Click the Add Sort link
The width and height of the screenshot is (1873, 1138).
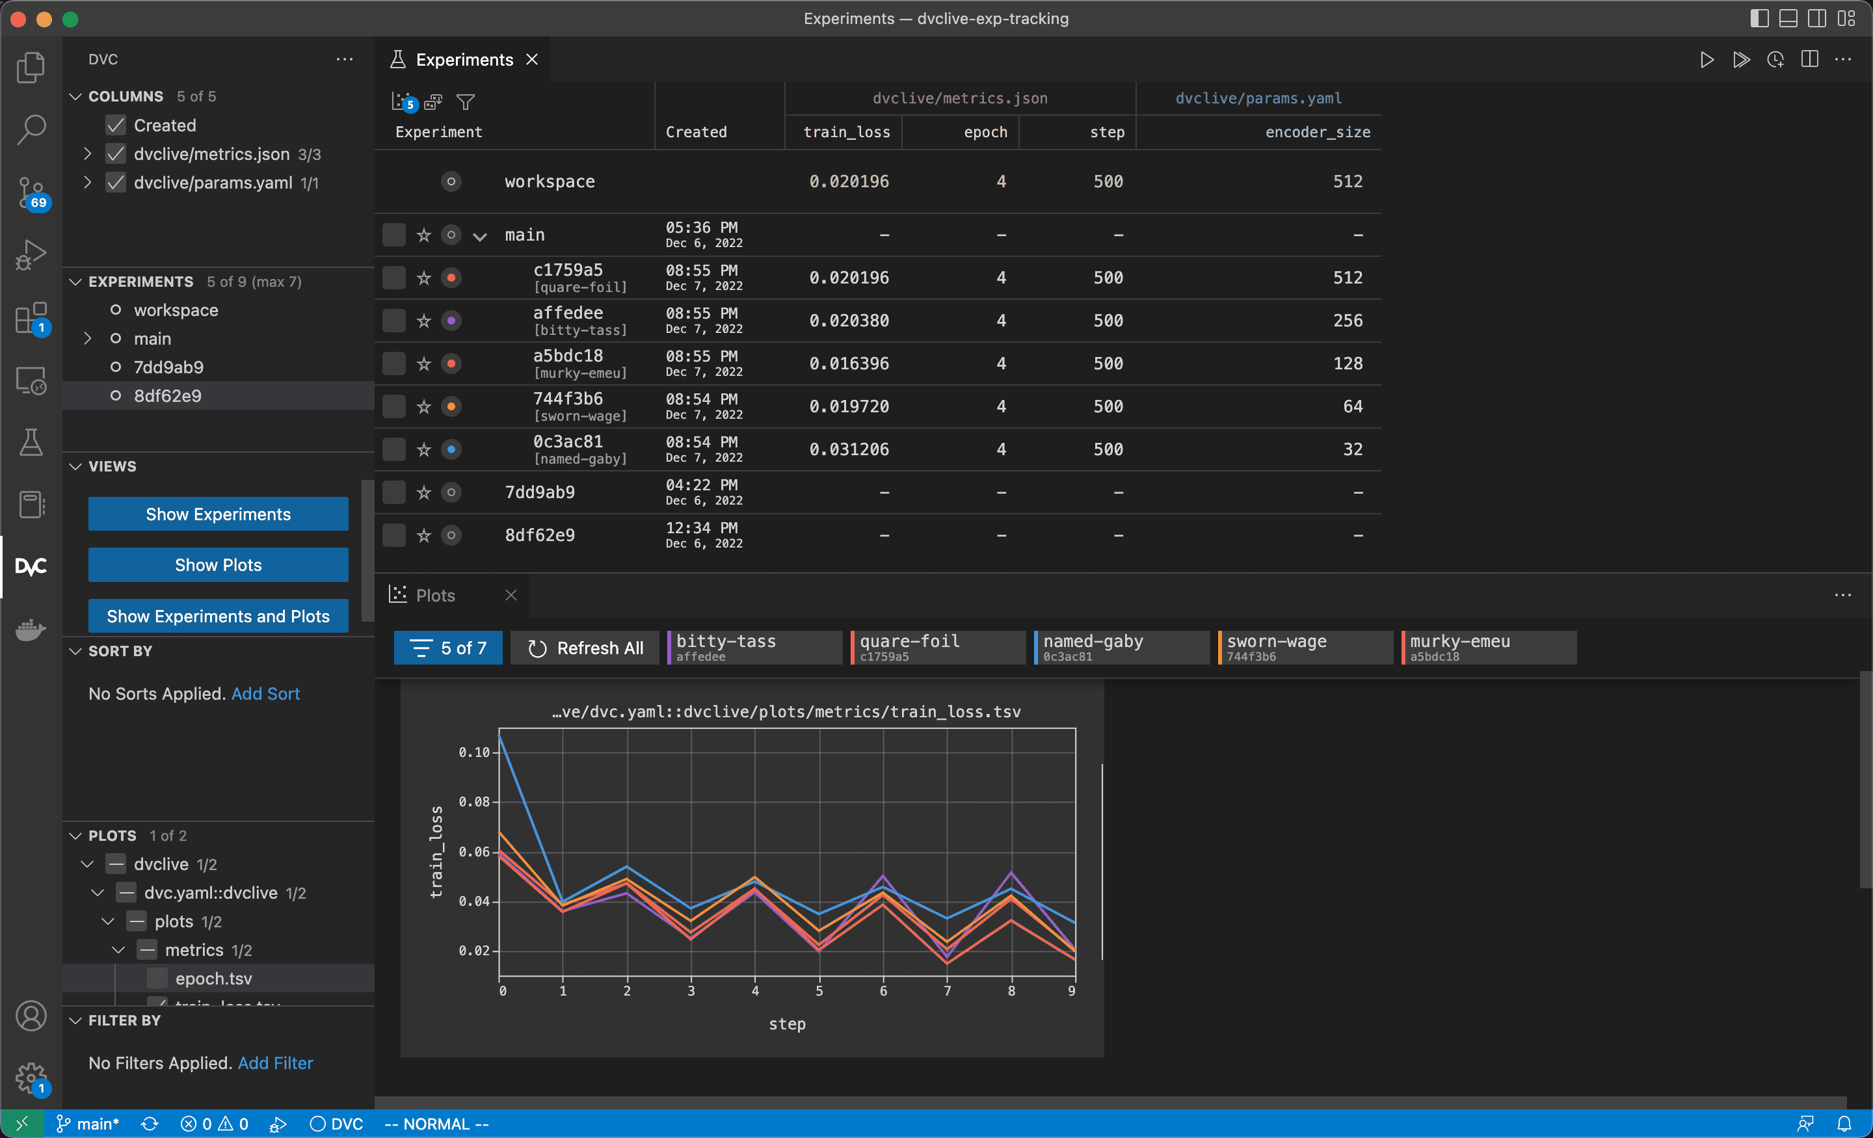point(265,693)
